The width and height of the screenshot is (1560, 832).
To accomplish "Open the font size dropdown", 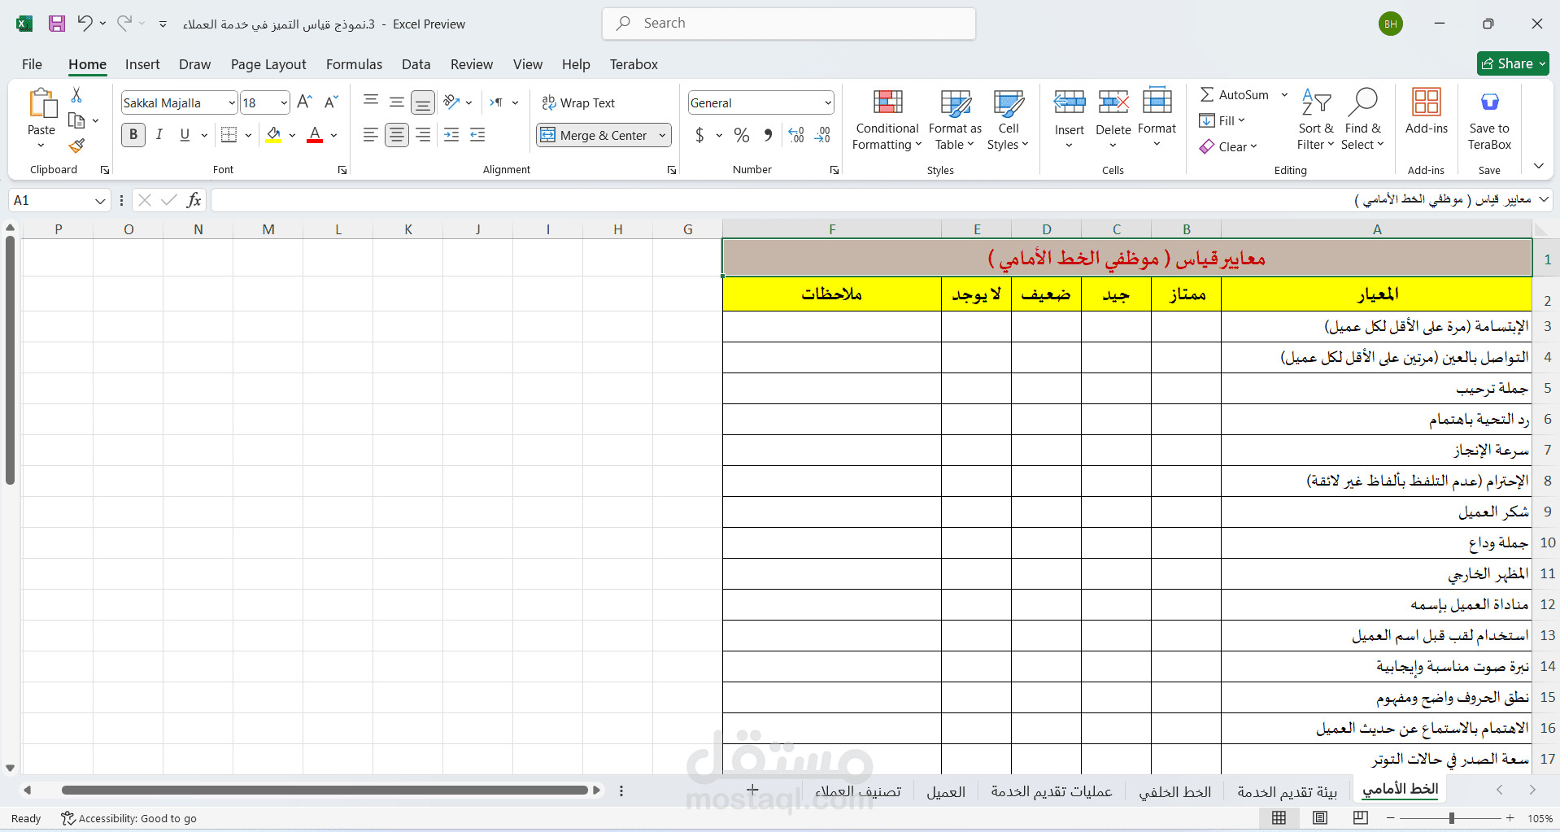I will (284, 102).
